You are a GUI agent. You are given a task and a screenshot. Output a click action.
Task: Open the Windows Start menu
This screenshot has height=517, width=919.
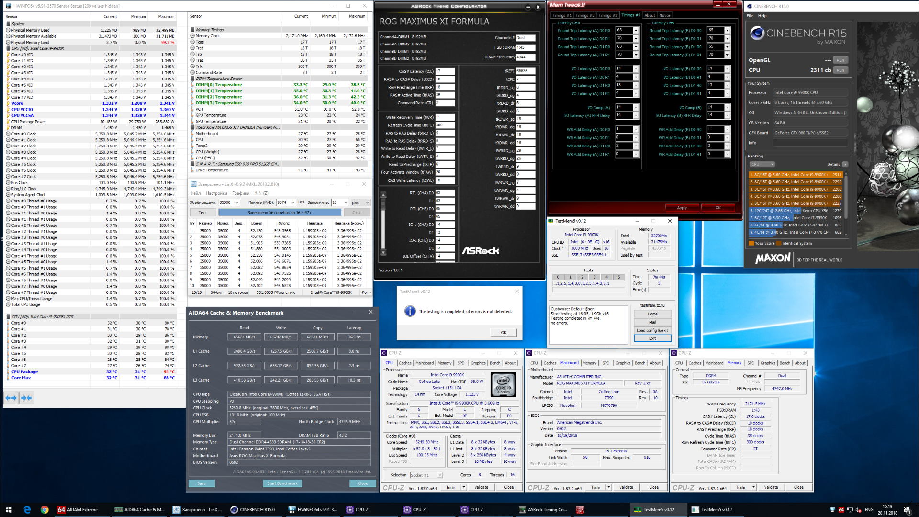pos(8,510)
